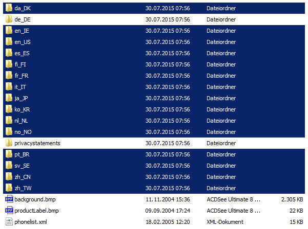Viewport: 308px width, 229px height.
Task: Click the productLabel.bmp file icon
Action: tap(9, 211)
